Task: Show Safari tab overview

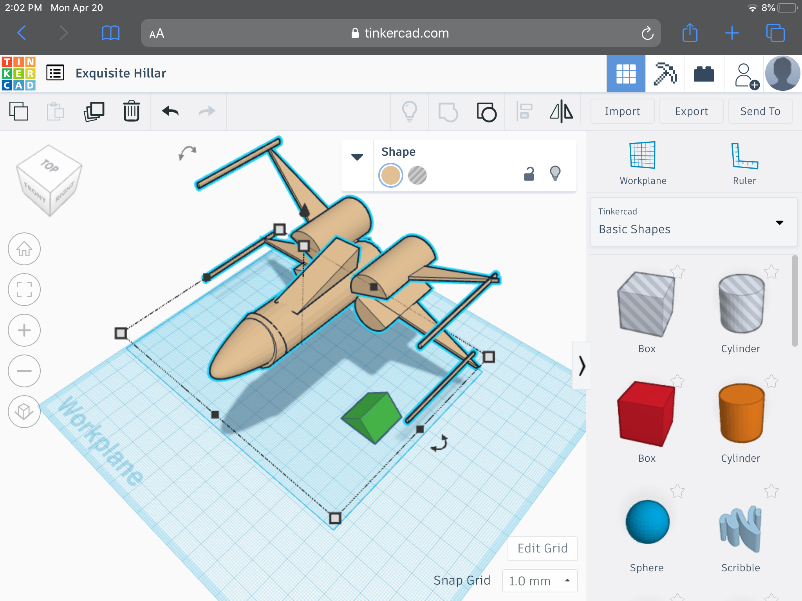Action: point(775,33)
